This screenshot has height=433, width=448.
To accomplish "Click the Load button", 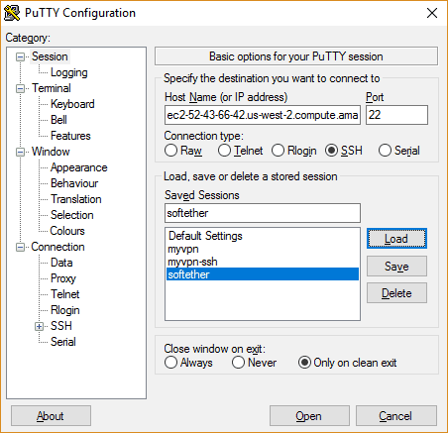I will point(396,239).
